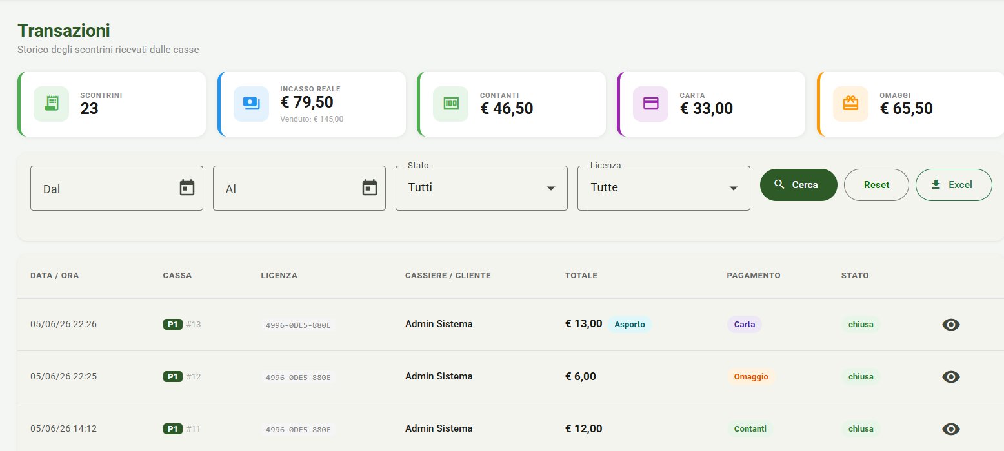Click the LICENZA column header
This screenshot has width=1004, height=451.
tap(279, 276)
